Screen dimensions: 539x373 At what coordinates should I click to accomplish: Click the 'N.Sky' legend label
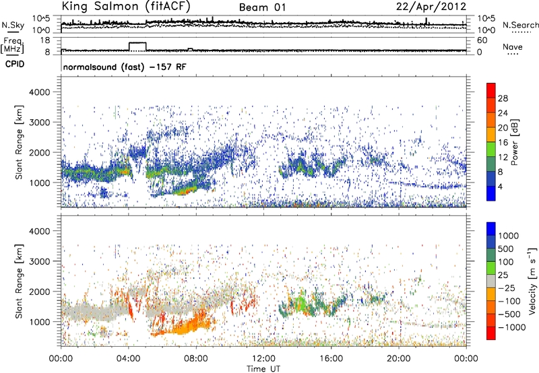coord(13,25)
